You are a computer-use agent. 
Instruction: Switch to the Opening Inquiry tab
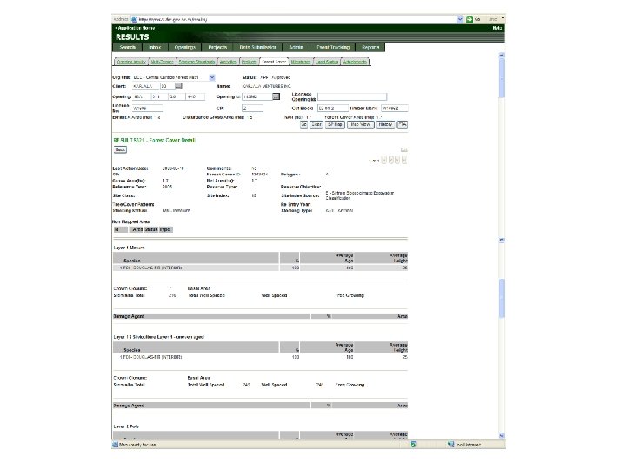point(131,62)
